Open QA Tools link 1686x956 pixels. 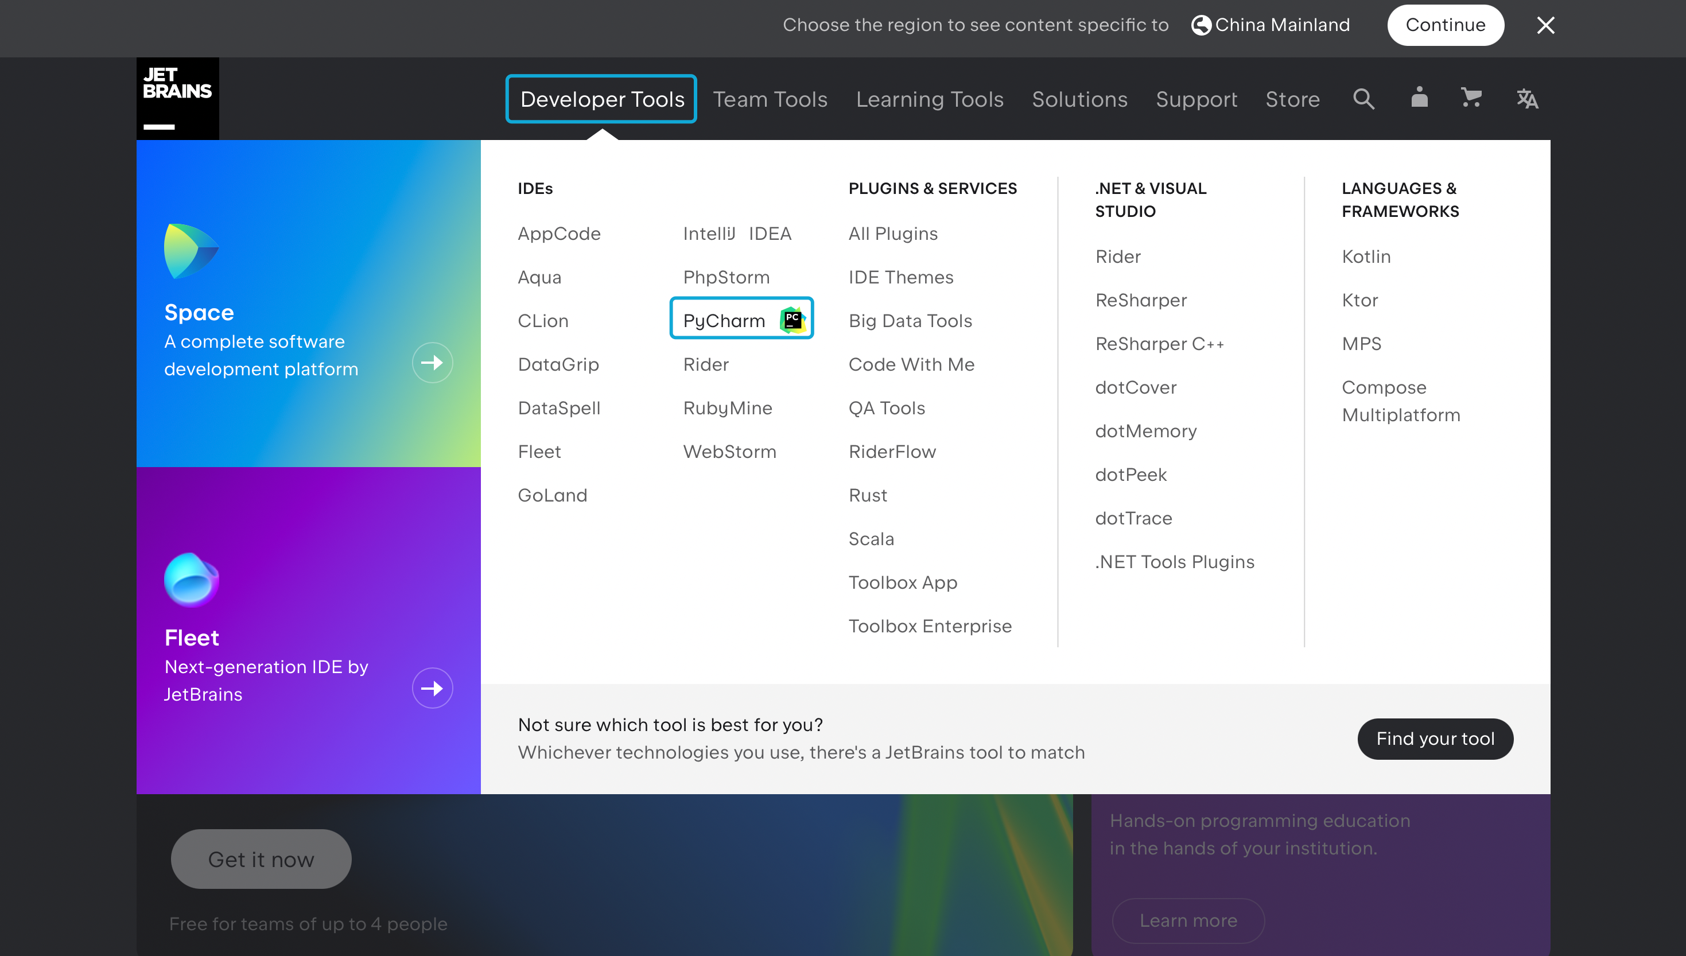point(887,409)
